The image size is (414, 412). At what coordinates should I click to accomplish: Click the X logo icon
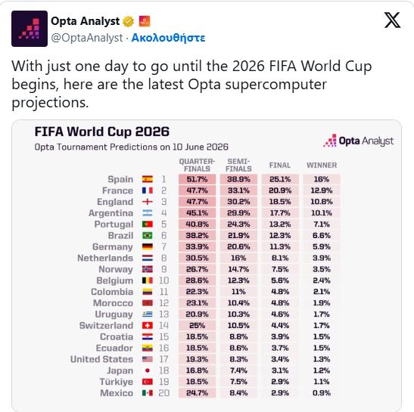392,20
